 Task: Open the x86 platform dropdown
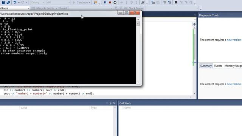58,3
